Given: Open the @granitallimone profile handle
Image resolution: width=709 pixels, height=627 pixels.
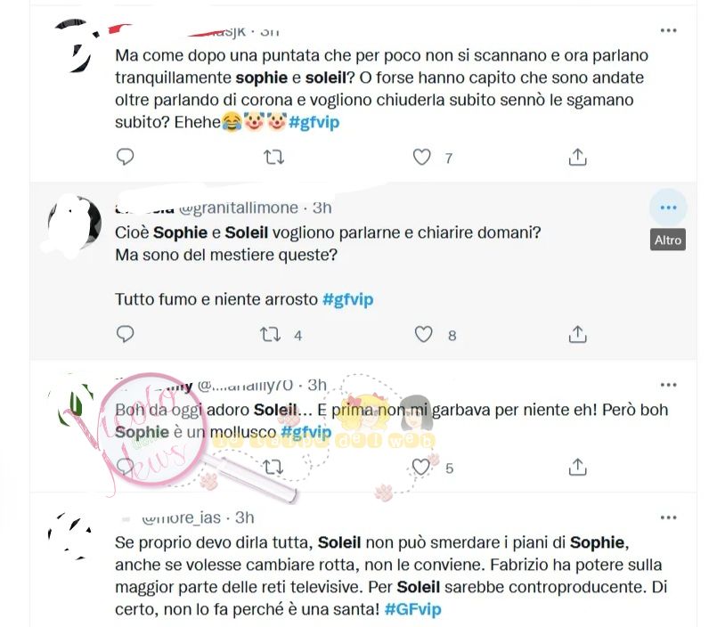Looking at the screenshot, I should coord(239,208).
